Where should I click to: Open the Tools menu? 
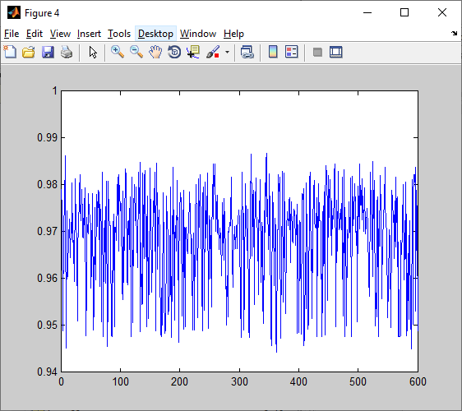(119, 34)
